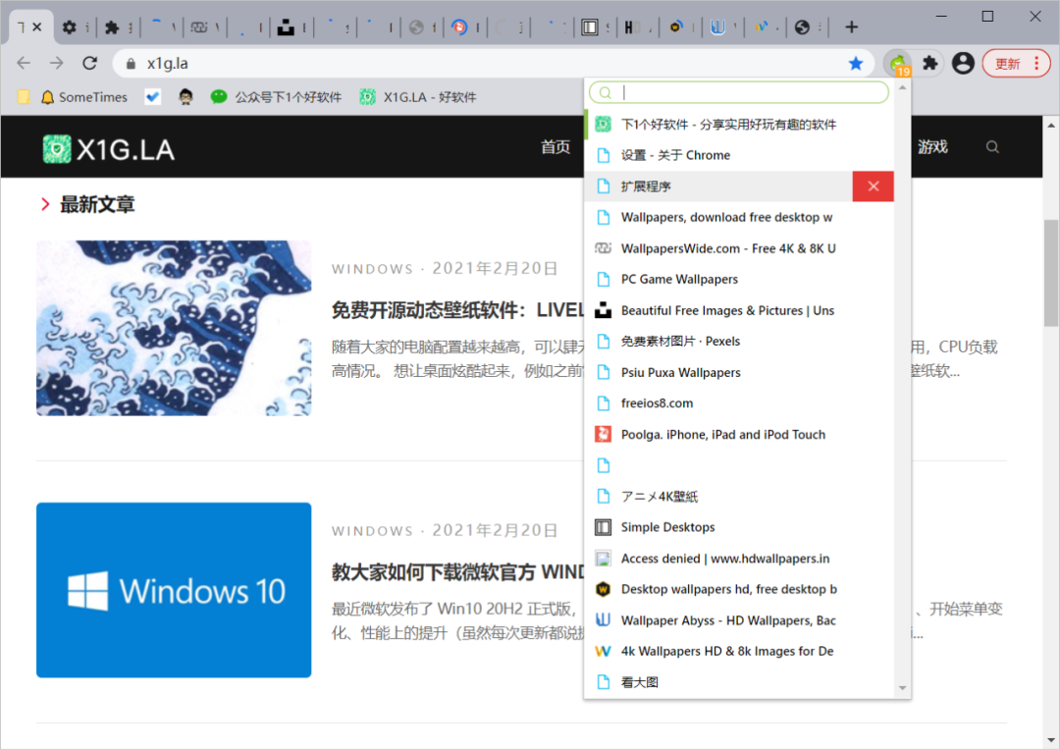This screenshot has width=1060, height=749.
Task: Close the 扩展程序 tab with red X
Action: tap(873, 187)
